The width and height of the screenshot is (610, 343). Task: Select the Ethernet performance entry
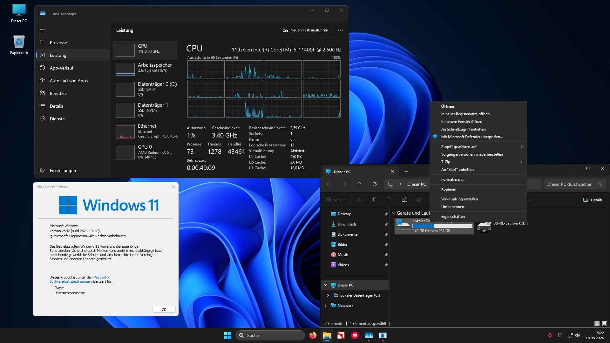145,131
